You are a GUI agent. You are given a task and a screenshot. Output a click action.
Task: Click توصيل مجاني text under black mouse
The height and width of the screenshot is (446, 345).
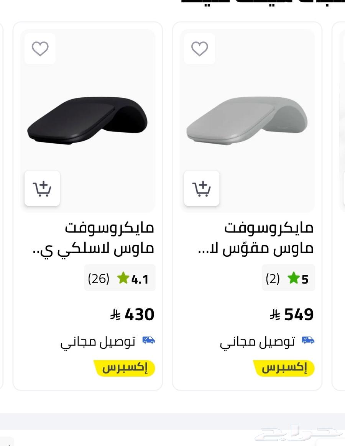(98, 341)
